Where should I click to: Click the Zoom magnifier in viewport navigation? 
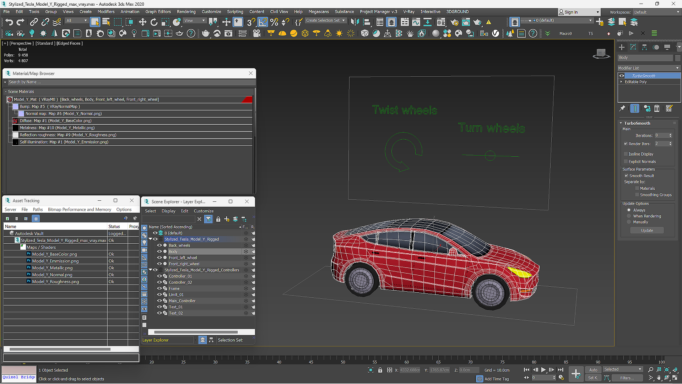(650, 370)
